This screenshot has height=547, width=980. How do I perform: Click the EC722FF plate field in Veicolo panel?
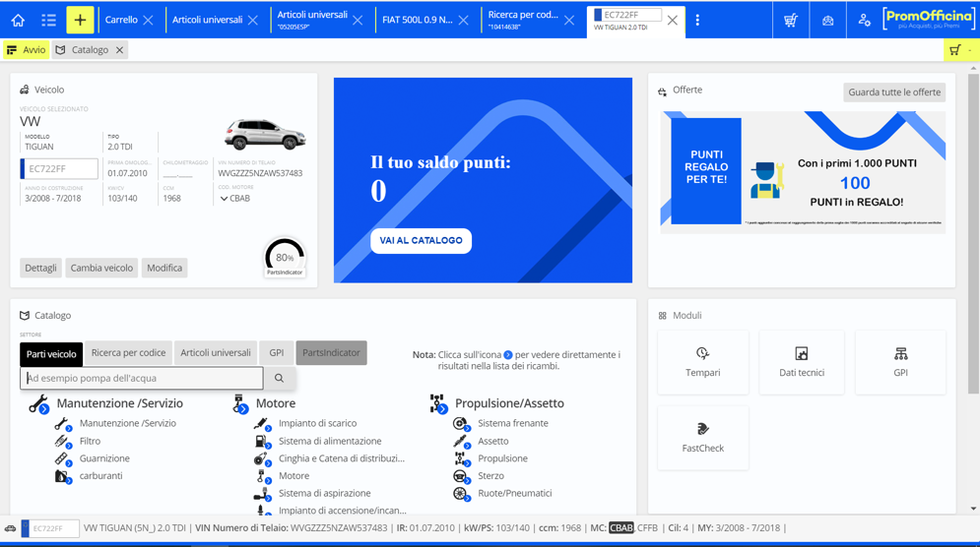[59, 168]
